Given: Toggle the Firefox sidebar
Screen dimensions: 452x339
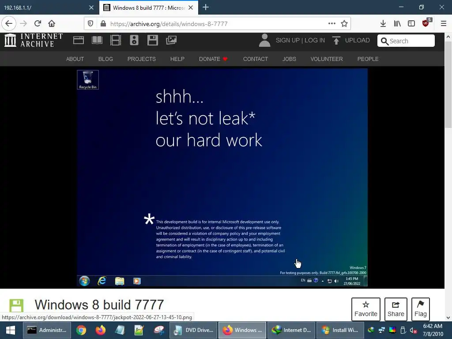Looking at the screenshot, I should click(411, 24).
